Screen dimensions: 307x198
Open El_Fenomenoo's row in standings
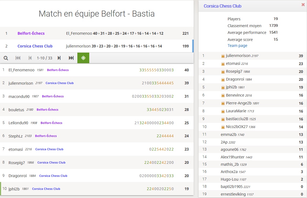click(x=97, y=70)
